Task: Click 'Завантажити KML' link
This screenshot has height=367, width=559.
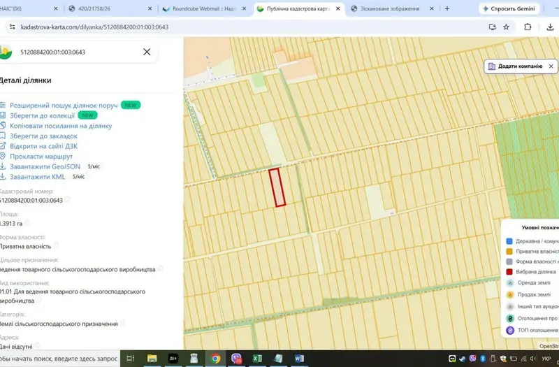Action: coord(38,177)
